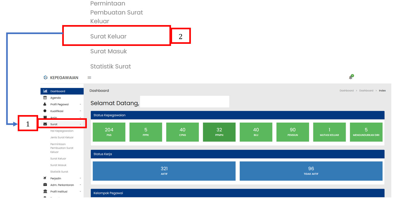This screenshot has height=199, width=395.
Task: Click the first Dashboard breadcrumb link
Action: tap(347, 91)
